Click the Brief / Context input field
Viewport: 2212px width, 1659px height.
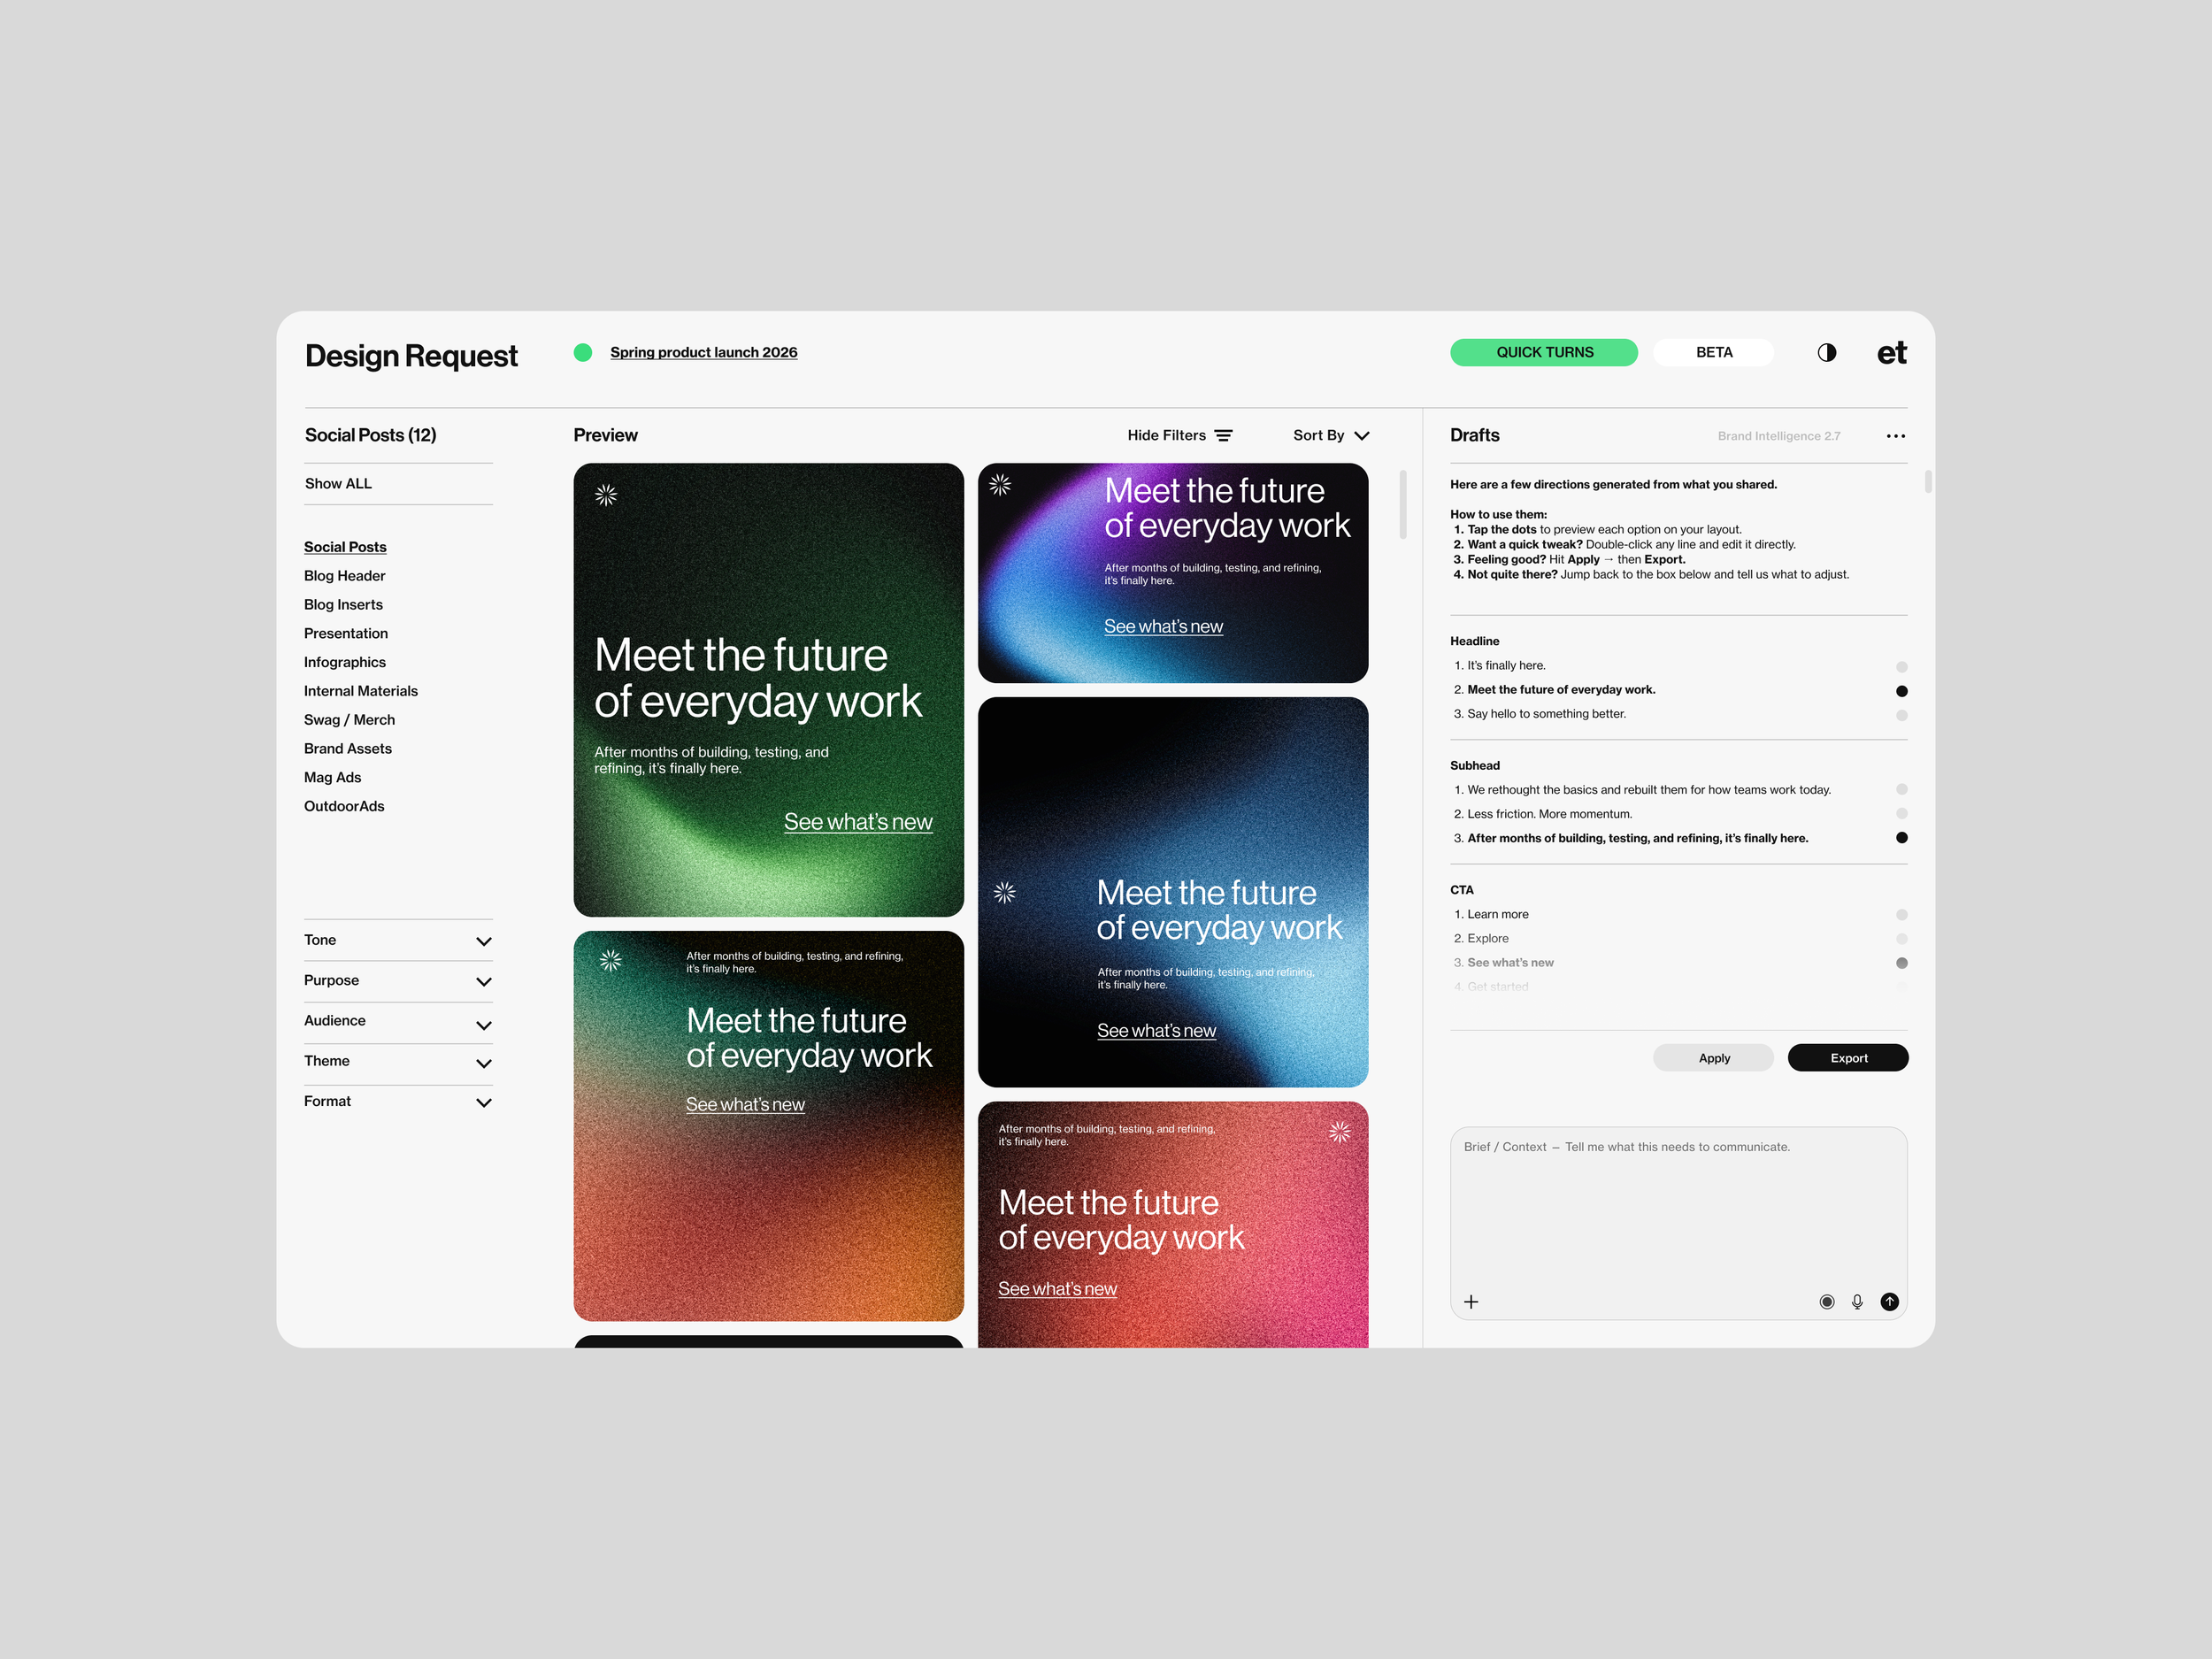pos(1678,1200)
